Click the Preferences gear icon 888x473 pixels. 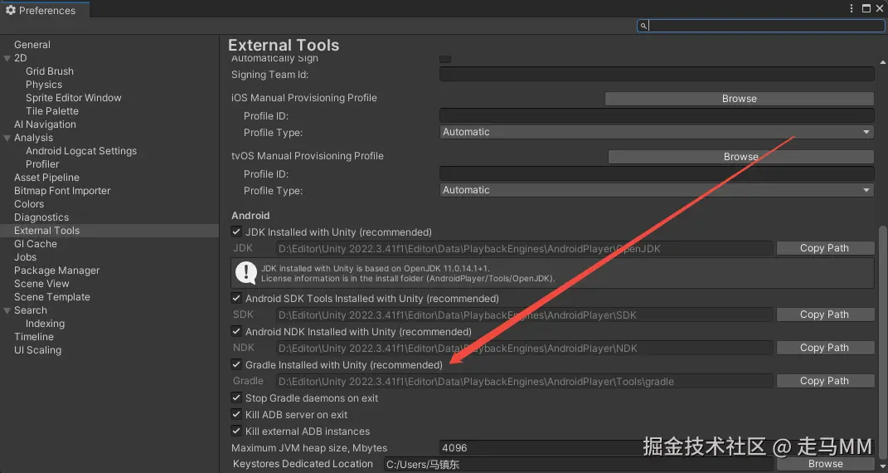click(x=10, y=10)
